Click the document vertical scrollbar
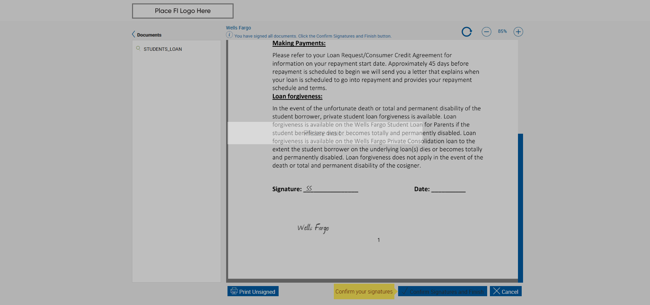The width and height of the screenshot is (650, 305). point(520,208)
